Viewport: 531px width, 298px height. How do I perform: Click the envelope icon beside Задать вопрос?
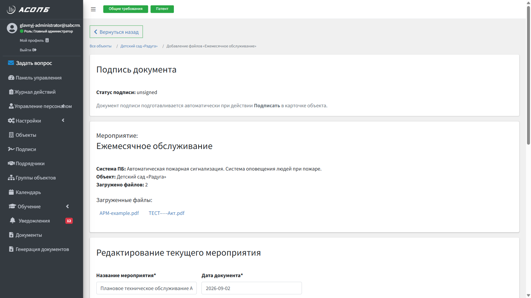coord(11,63)
